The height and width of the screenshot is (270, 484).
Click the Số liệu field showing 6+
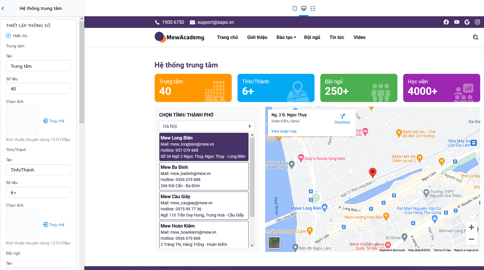click(38, 192)
